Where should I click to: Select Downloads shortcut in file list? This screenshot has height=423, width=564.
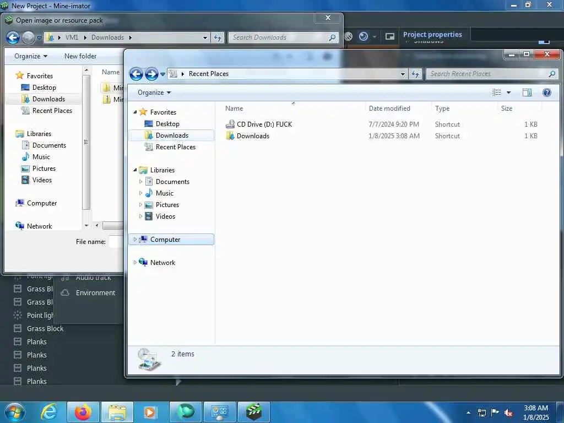[x=247, y=136]
